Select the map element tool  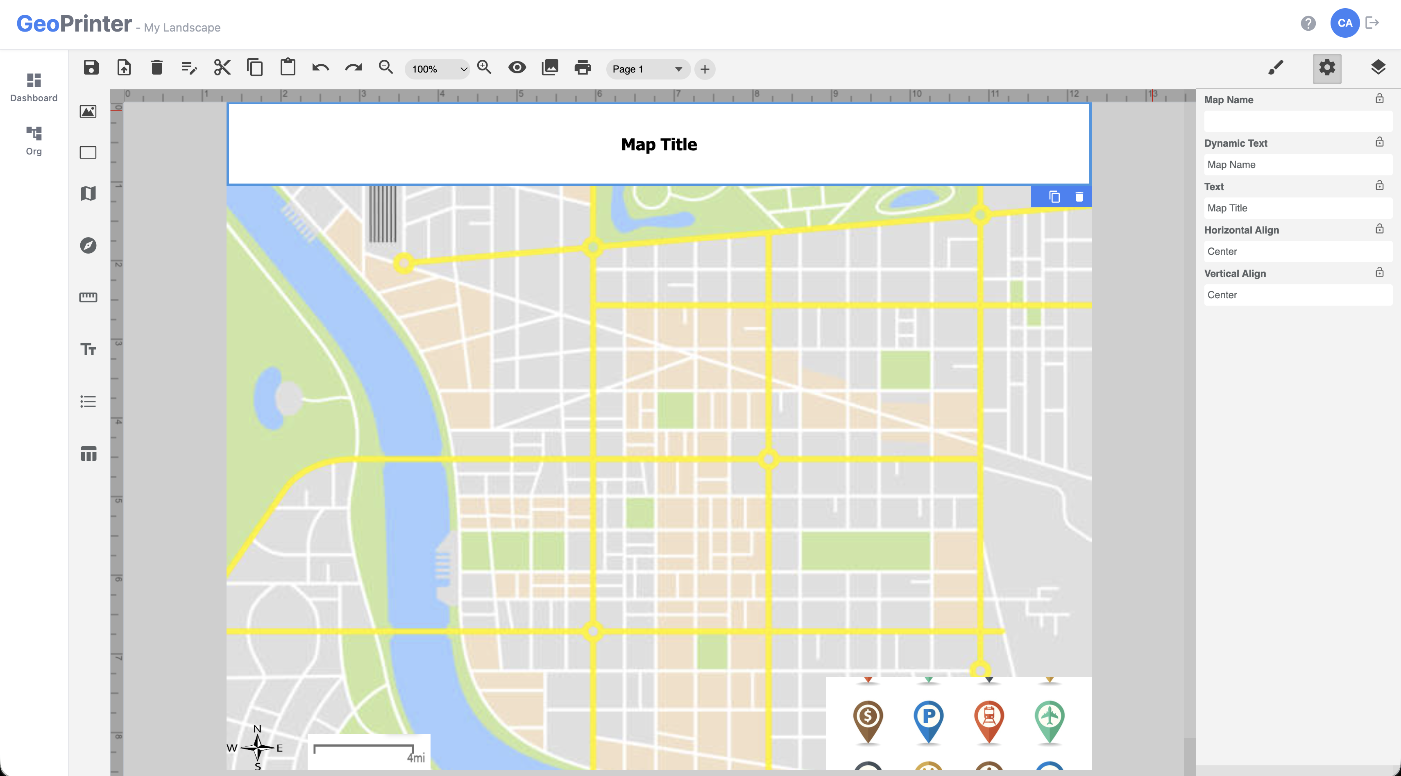pyautogui.click(x=88, y=194)
